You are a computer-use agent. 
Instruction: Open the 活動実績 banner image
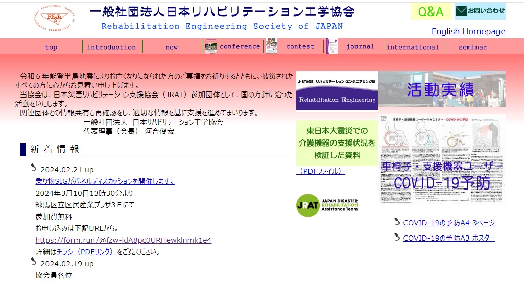click(442, 89)
